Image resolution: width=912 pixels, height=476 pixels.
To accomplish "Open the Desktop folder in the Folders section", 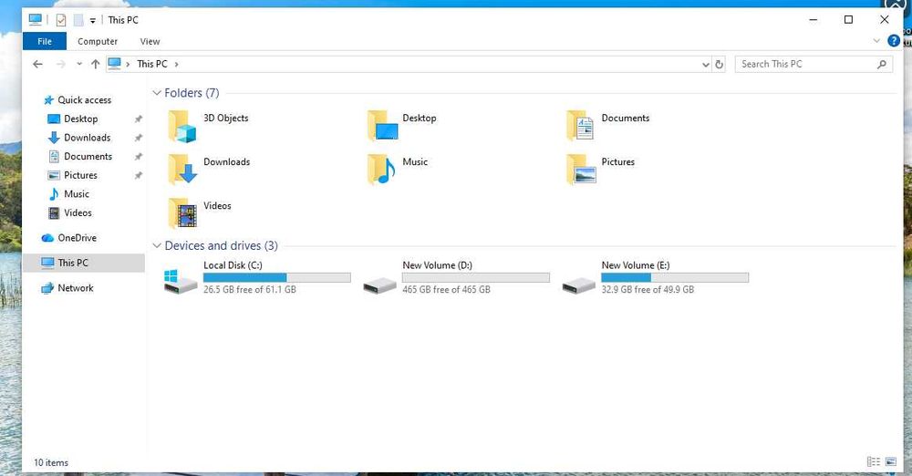I will coord(383,126).
